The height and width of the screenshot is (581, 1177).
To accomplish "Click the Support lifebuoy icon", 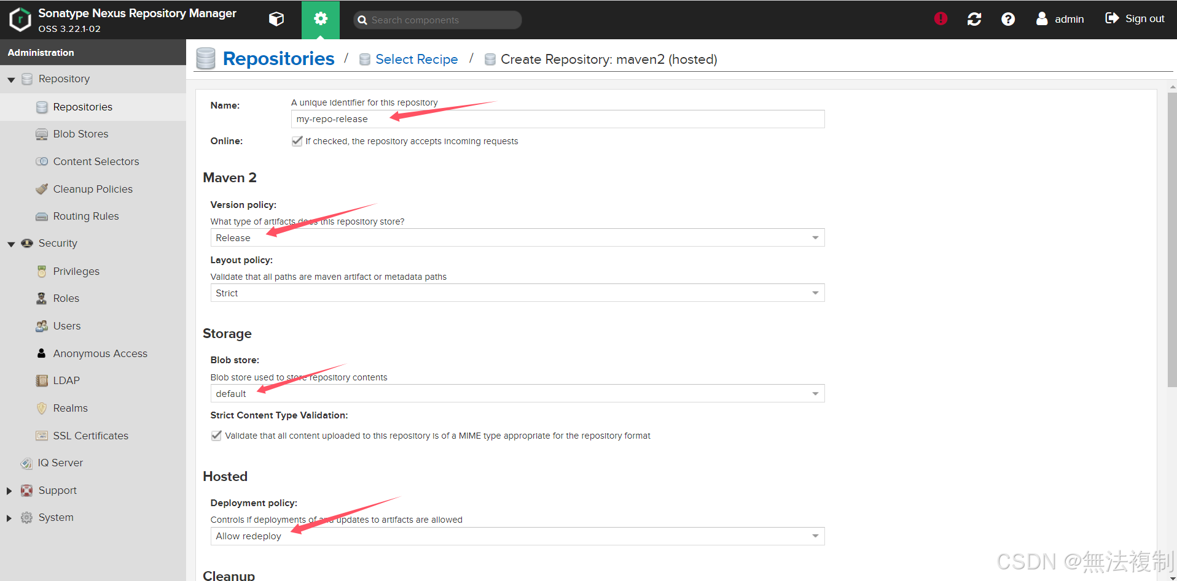I will 27,490.
